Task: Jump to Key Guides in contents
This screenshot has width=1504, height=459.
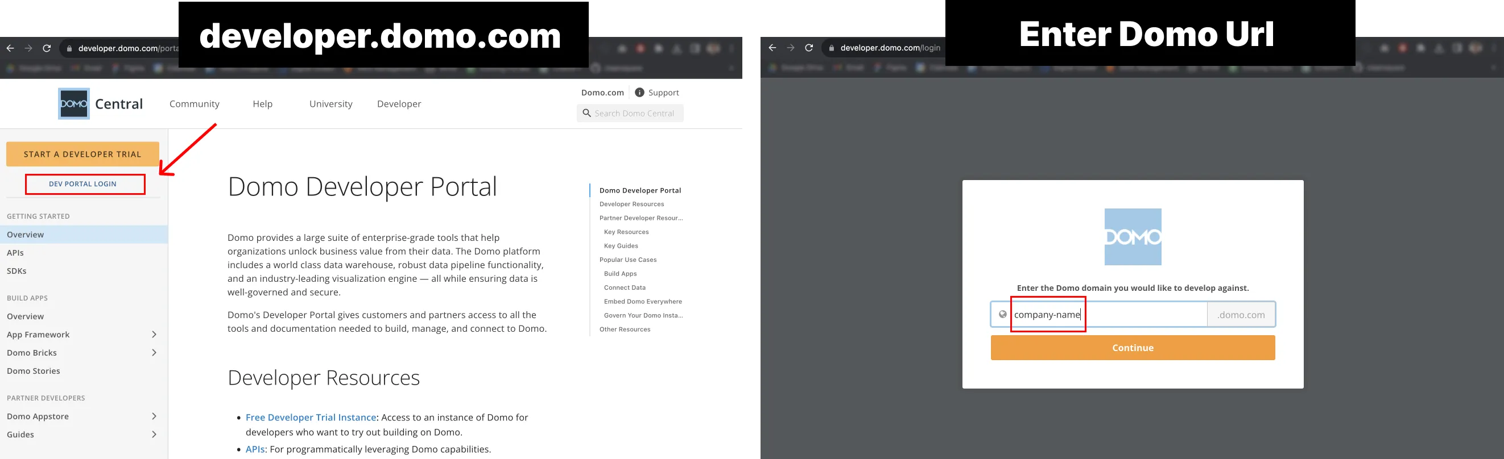Action: point(621,246)
